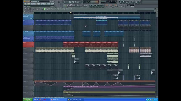The width and height of the screenshot is (181, 101).
Task: Open the CHANNELS menu
Action: coord(34,4)
